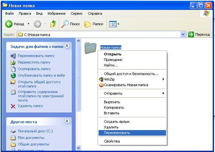The width and height of the screenshot is (215, 152).
Task: Collapse the 'Другие места' panel
Action: point(67,121)
